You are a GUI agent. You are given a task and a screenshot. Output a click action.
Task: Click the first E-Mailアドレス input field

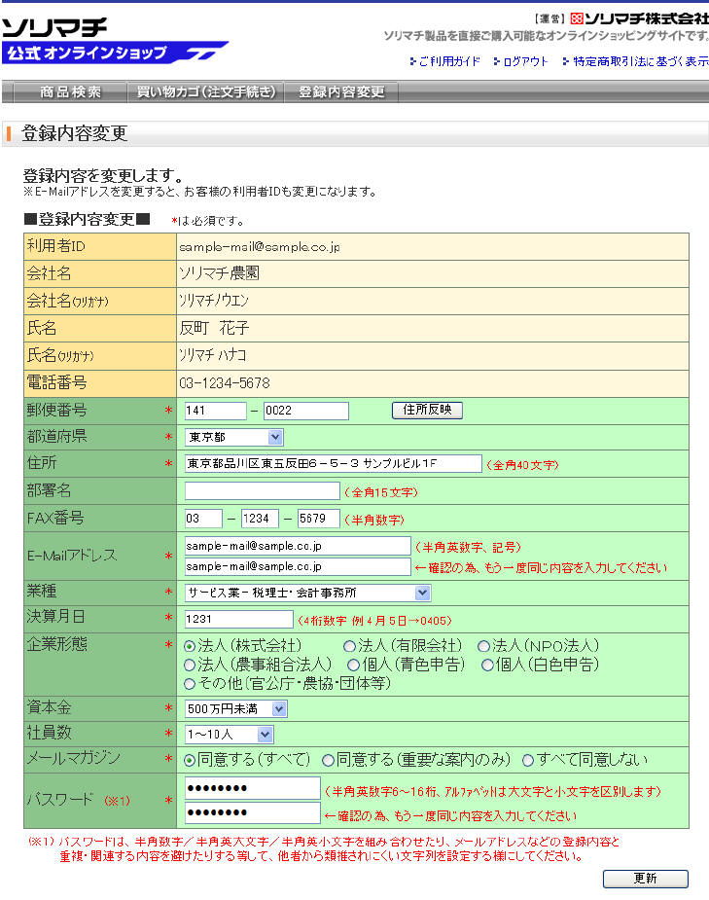(298, 546)
